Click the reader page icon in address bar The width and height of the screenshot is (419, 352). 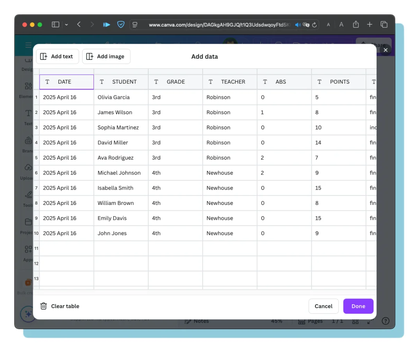pos(135,25)
